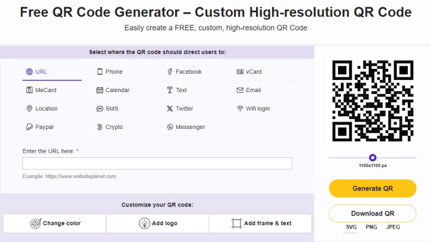430x242 pixels.
Task: Click the Download QR button
Action: point(372,214)
